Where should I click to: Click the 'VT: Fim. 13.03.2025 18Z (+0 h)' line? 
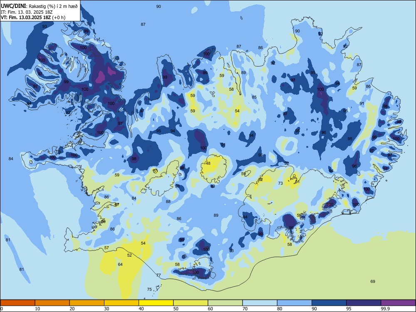(33, 17)
